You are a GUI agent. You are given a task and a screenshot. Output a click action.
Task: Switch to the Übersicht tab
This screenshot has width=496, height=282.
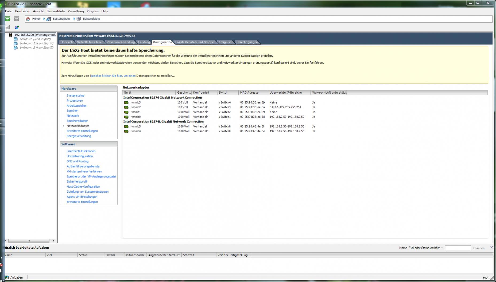point(67,42)
